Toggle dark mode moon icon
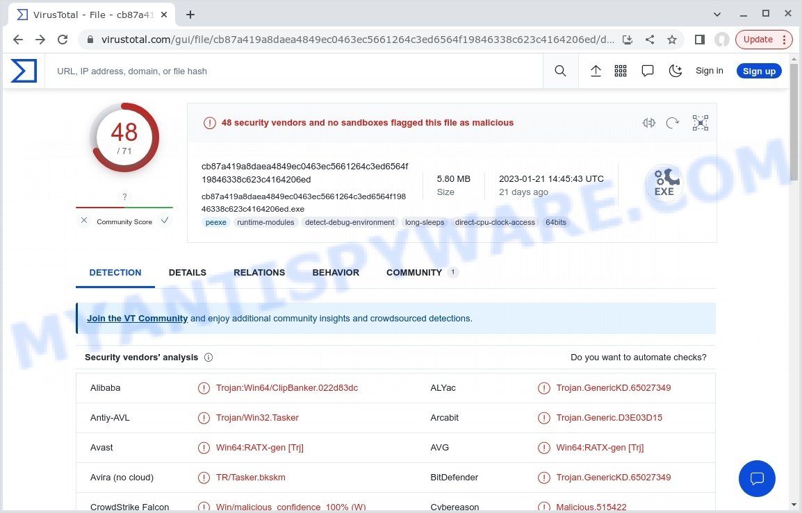This screenshot has height=513, width=802. 675,71
